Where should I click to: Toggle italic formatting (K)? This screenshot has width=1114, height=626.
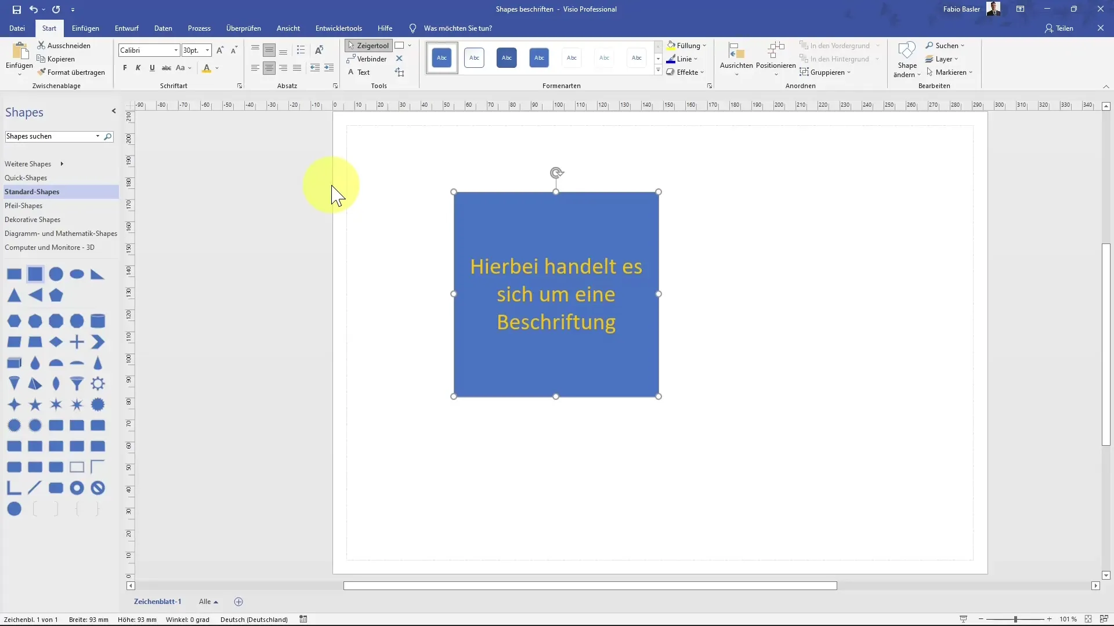(x=138, y=68)
